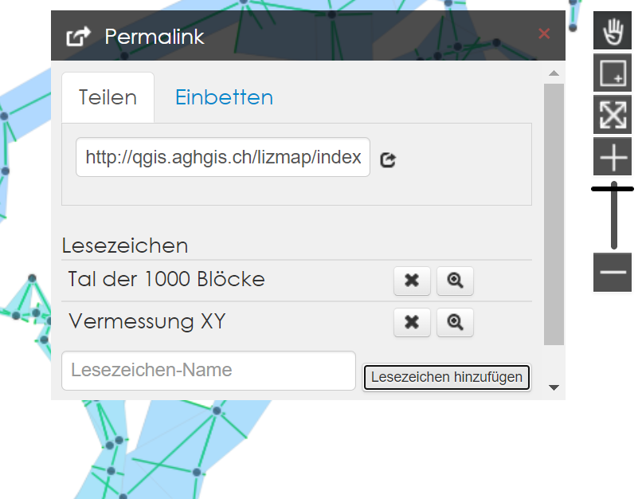Click the zoom level slider handle
The width and height of the screenshot is (642, 499).
(613, 189)
